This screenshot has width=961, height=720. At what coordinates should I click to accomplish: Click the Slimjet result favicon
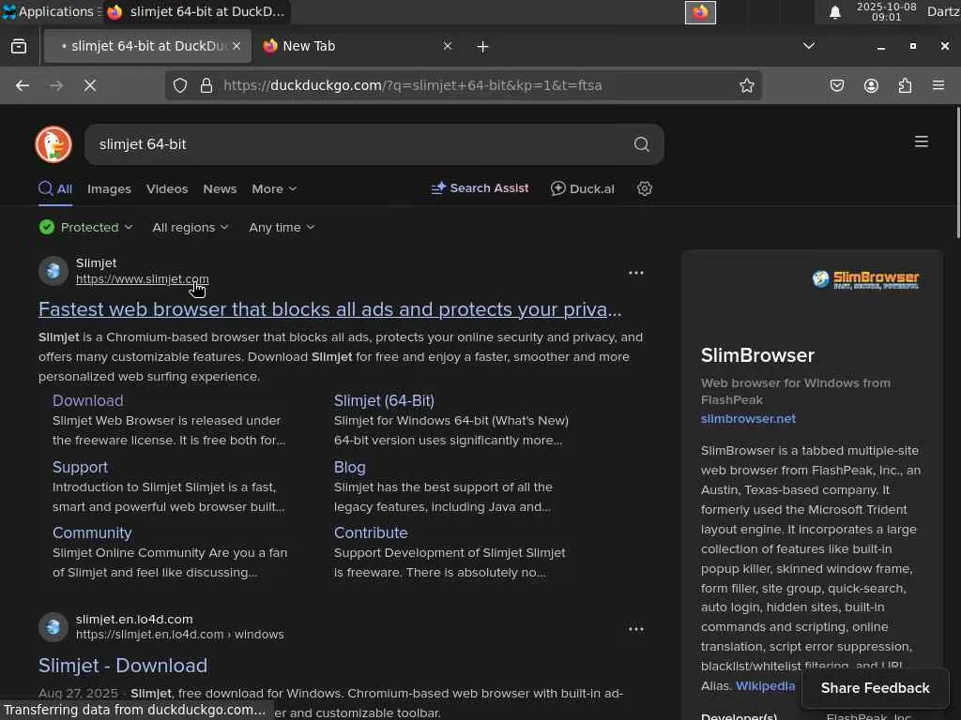pyautogui.click(x=53, y=271)
